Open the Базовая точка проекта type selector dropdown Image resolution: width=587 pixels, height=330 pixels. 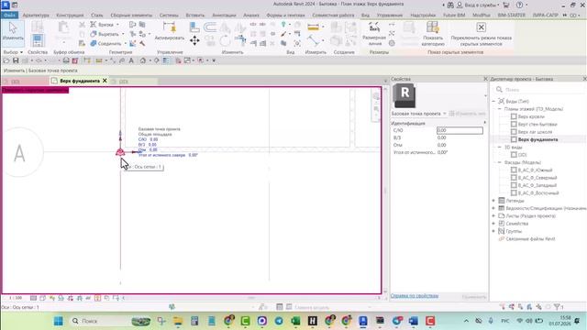tap(444, 114)
